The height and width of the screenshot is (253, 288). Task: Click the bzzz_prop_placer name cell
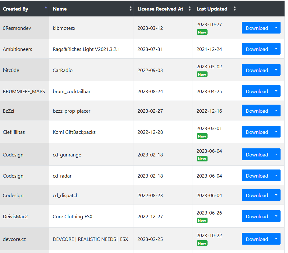click(x=91, y=111)
